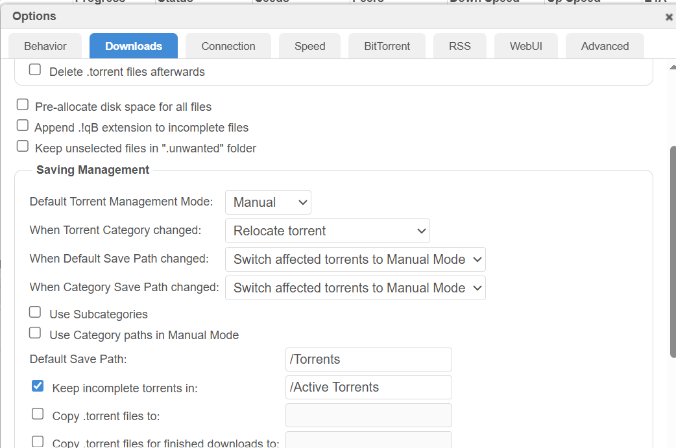Switch to the Behavior tab

[45, 46]
